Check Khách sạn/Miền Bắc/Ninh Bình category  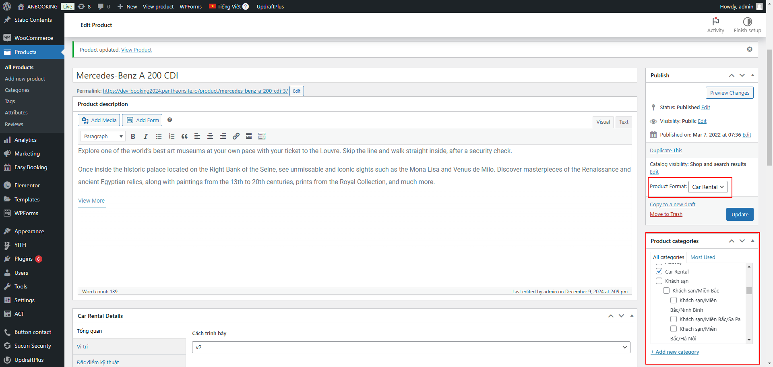click(x=674, y=300)
